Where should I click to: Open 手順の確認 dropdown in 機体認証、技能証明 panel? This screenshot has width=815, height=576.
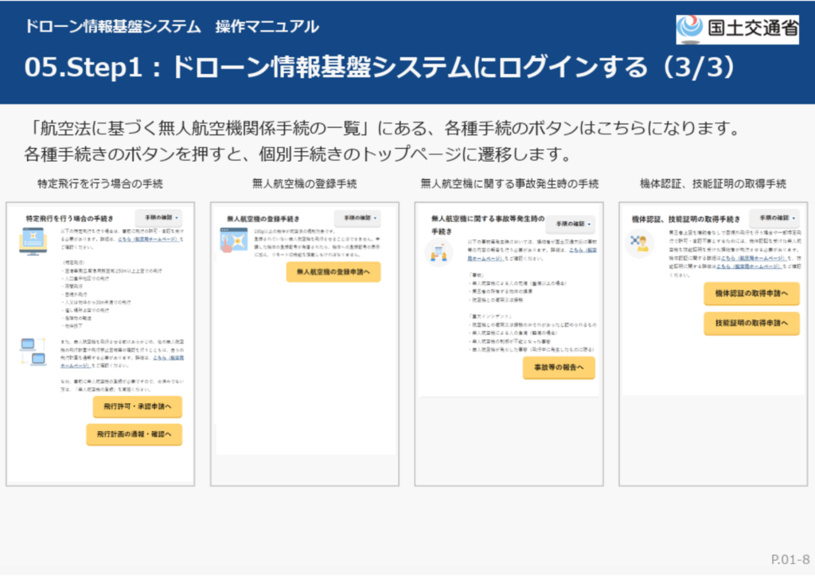(x=774, y=217)
